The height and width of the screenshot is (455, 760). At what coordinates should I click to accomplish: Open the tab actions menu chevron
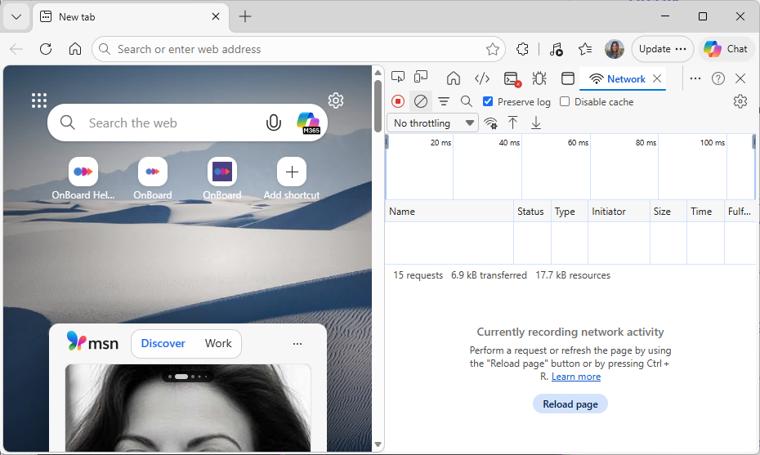pyautogui.click(x=16, y=17)
